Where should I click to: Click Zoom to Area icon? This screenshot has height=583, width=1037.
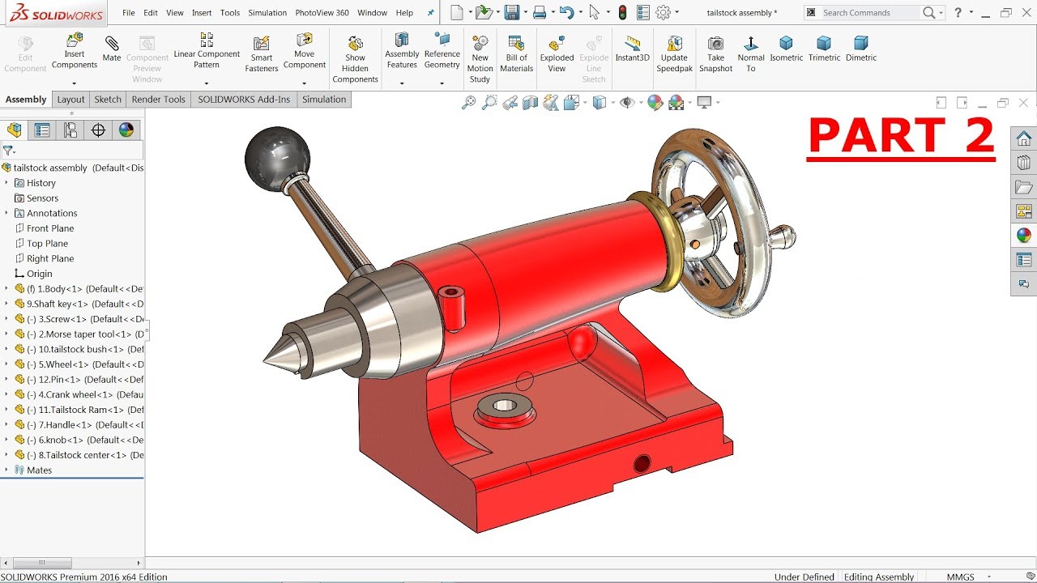489,102
